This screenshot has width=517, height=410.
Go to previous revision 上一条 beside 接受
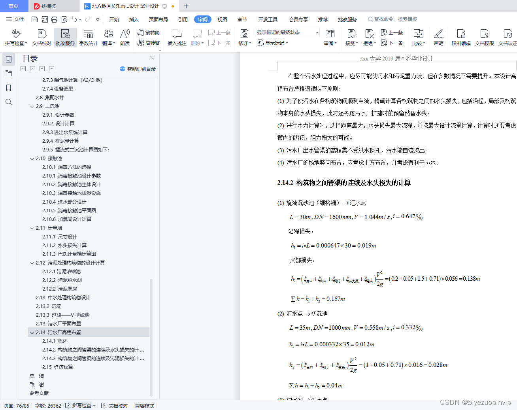(392, 33)
